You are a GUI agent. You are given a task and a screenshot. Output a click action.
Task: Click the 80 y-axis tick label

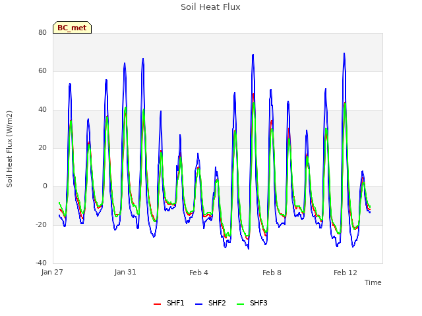coord(42,32)
